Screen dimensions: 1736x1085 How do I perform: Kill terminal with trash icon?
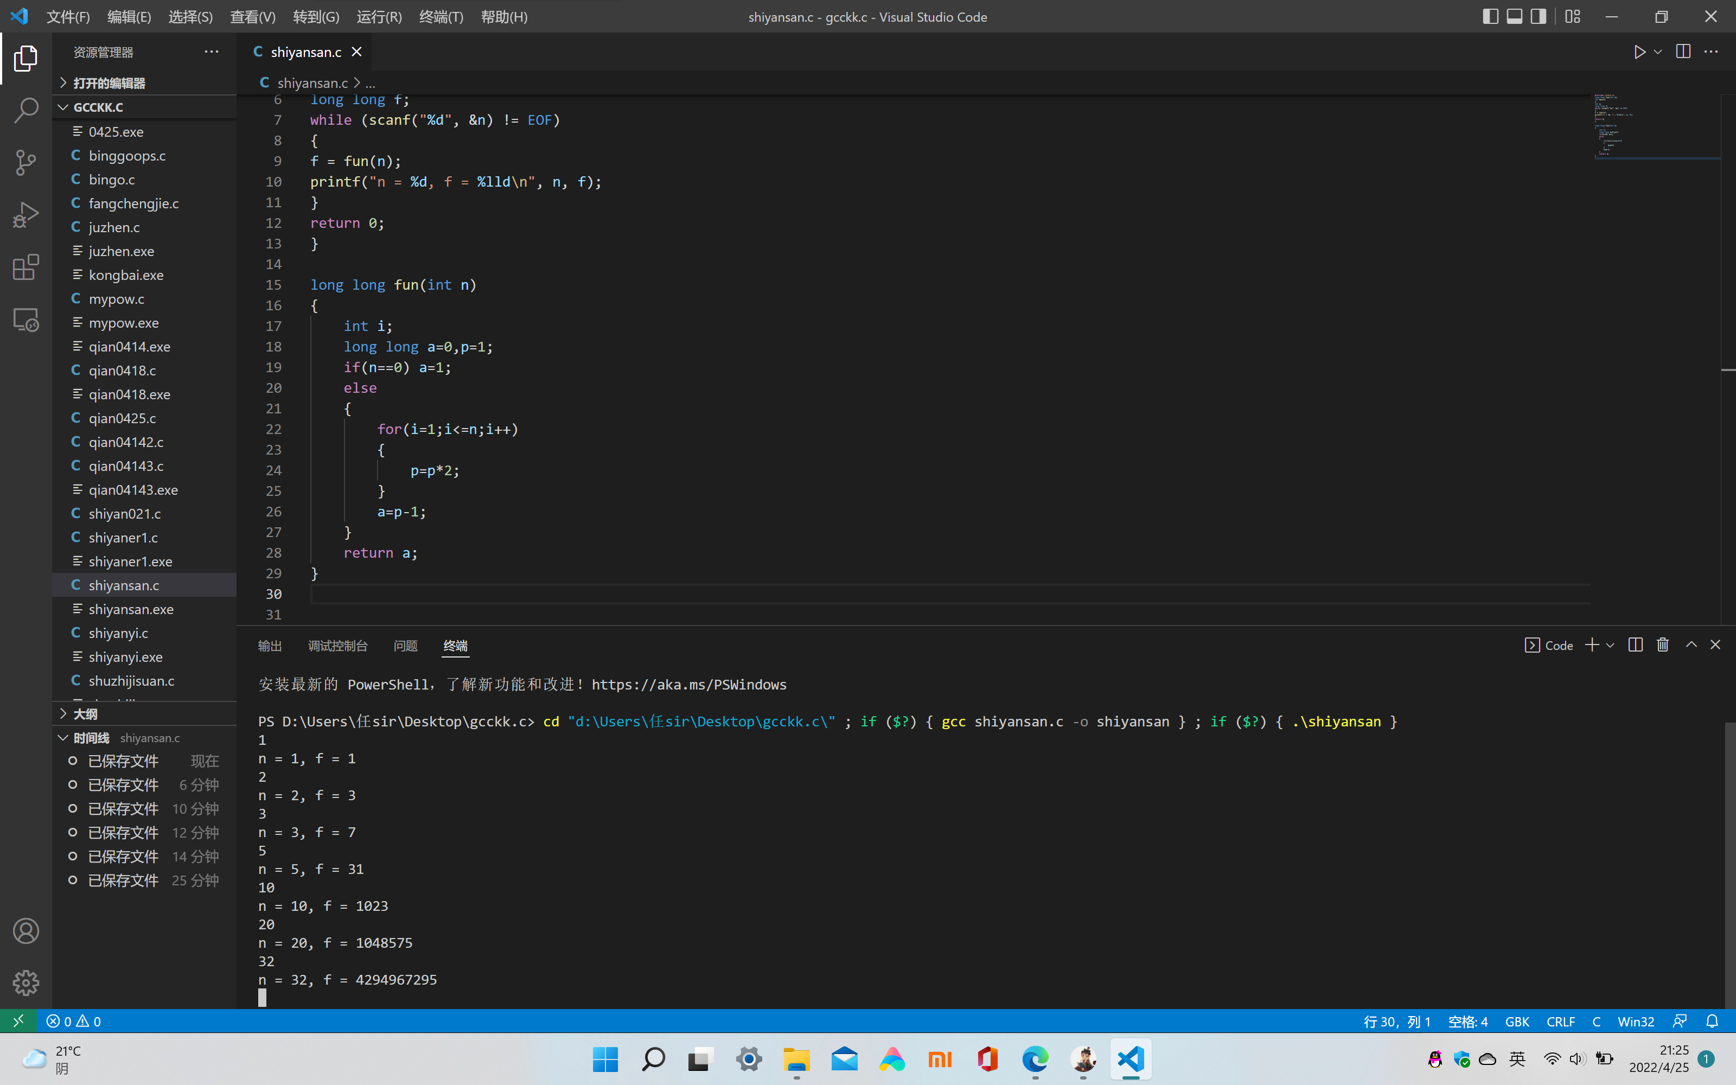click(x=1663, y=645)
